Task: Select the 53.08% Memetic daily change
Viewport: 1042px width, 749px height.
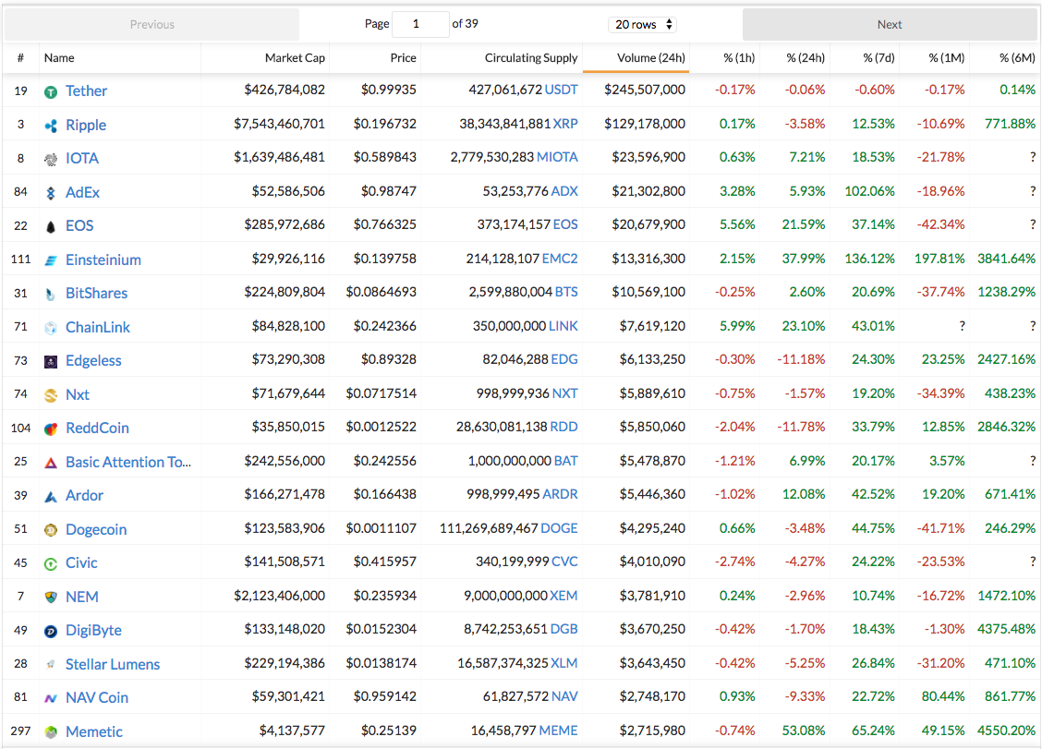Action: (803, 731)
